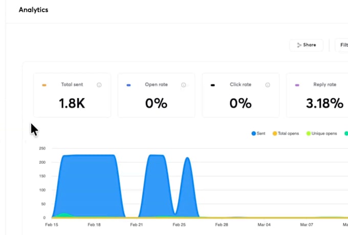Click the Mar 07 axis label
The width and height of the screenshot is (348, 235).
pos(307,225)
